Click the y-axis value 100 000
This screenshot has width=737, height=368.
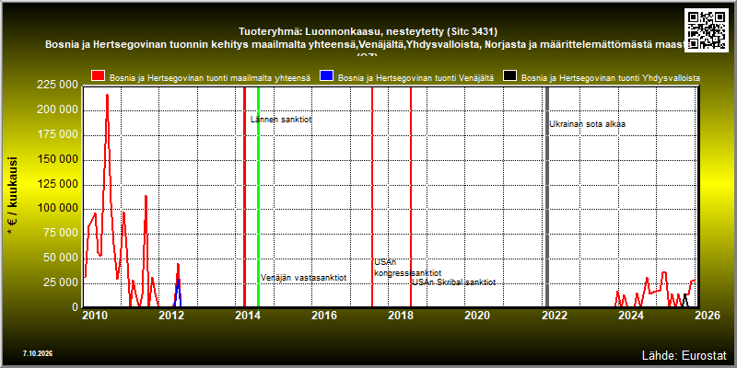(x=56, y=209)
